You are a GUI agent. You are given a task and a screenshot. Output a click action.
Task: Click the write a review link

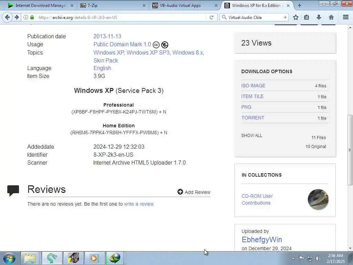click(x=139, y=204)
